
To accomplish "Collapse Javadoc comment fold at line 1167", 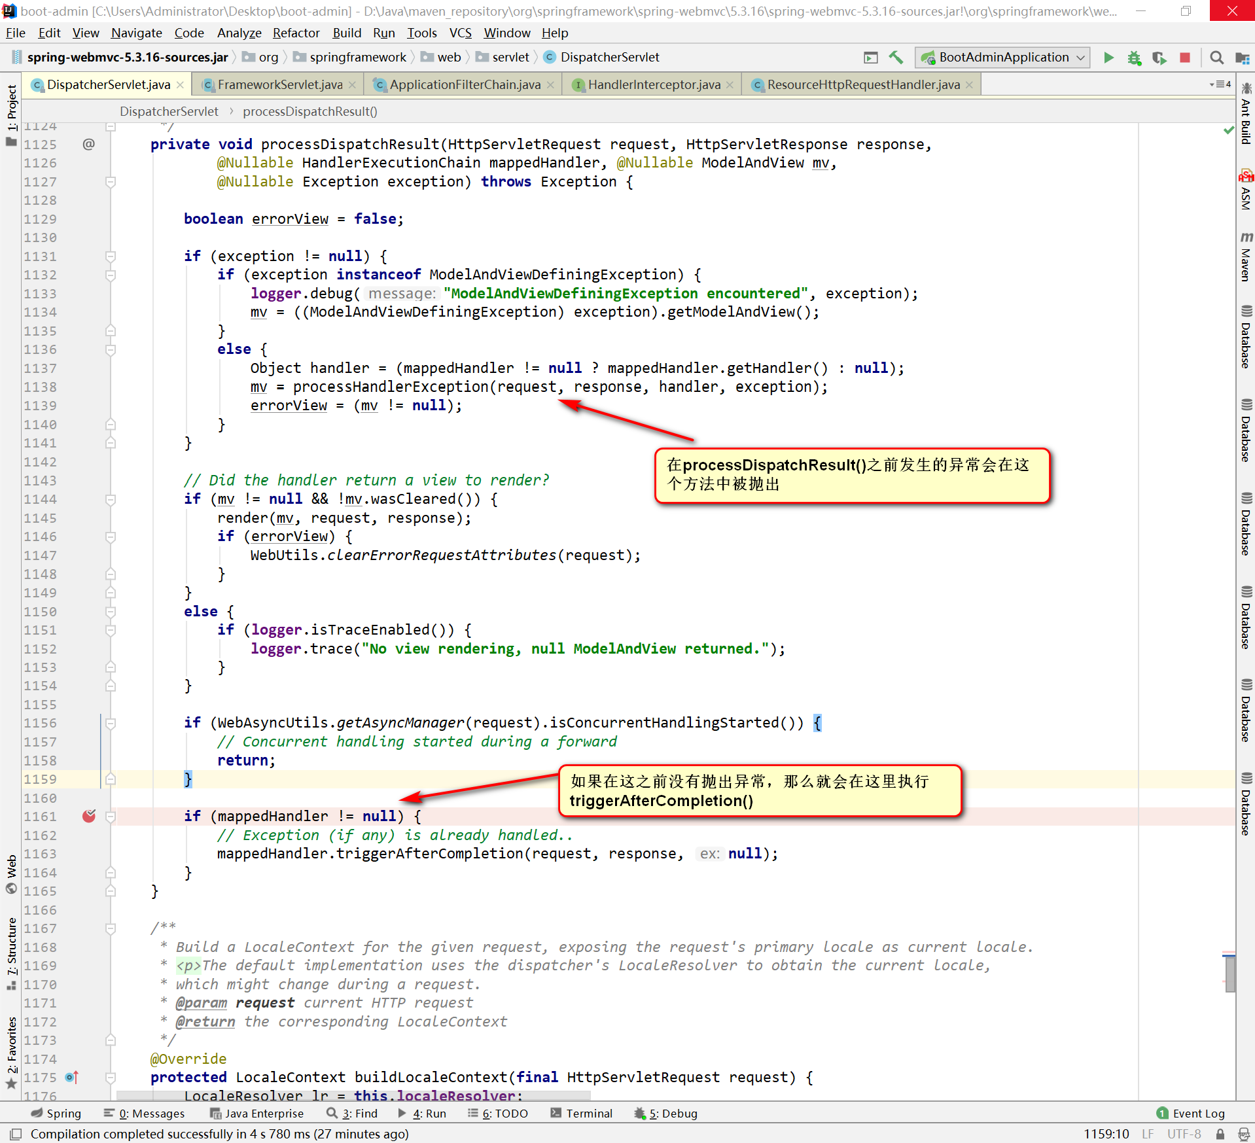I will pos(111,929).
